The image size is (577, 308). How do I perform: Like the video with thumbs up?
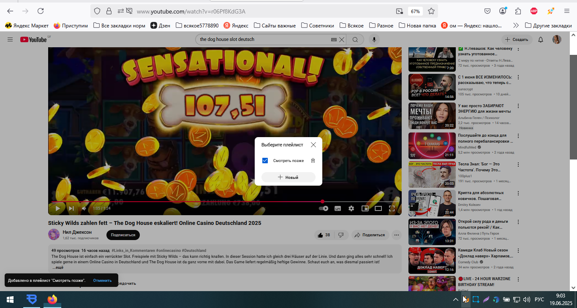pyautogui.click(x=324, y=235)
